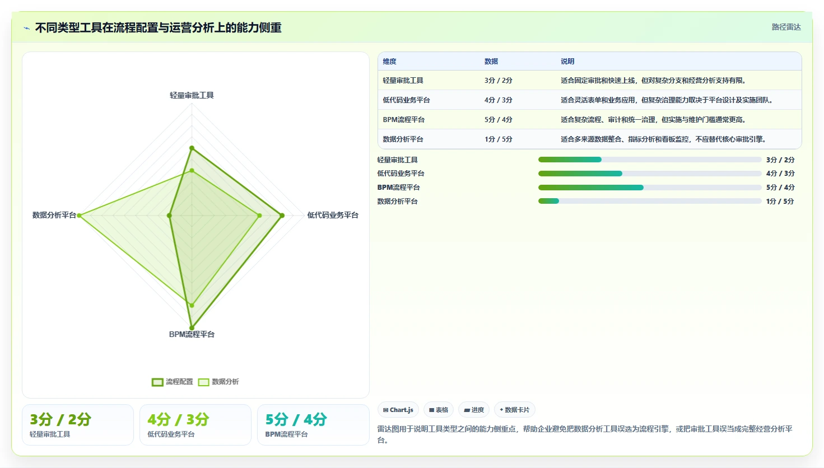Image resolution: width=824 pixels, height=468 pixels.
Task: Click the 低代码业务平台 progress bar
Action: (x=650, y=174)
